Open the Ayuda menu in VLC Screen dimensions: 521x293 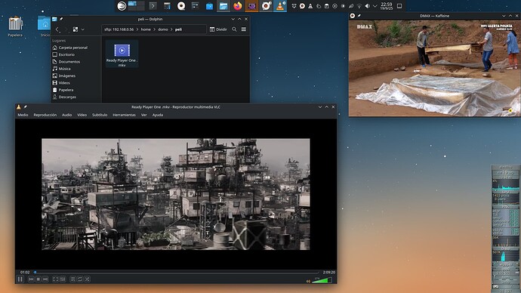[158, 115]
